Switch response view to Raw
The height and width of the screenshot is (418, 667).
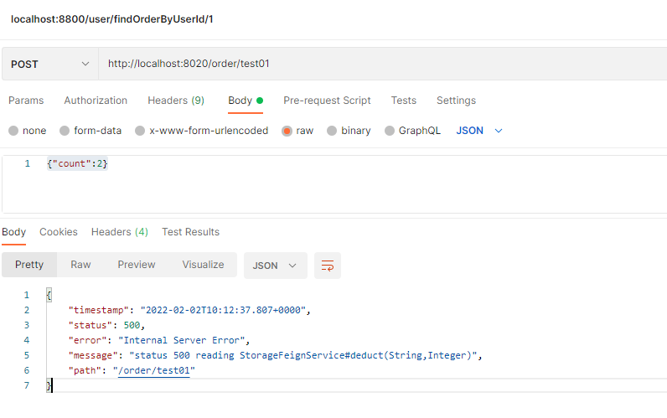pyautogui.click(x=80, y=265)
